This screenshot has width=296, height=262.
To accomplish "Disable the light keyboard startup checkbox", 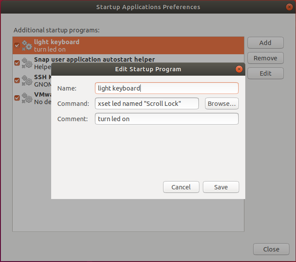I will click(17, 45).
